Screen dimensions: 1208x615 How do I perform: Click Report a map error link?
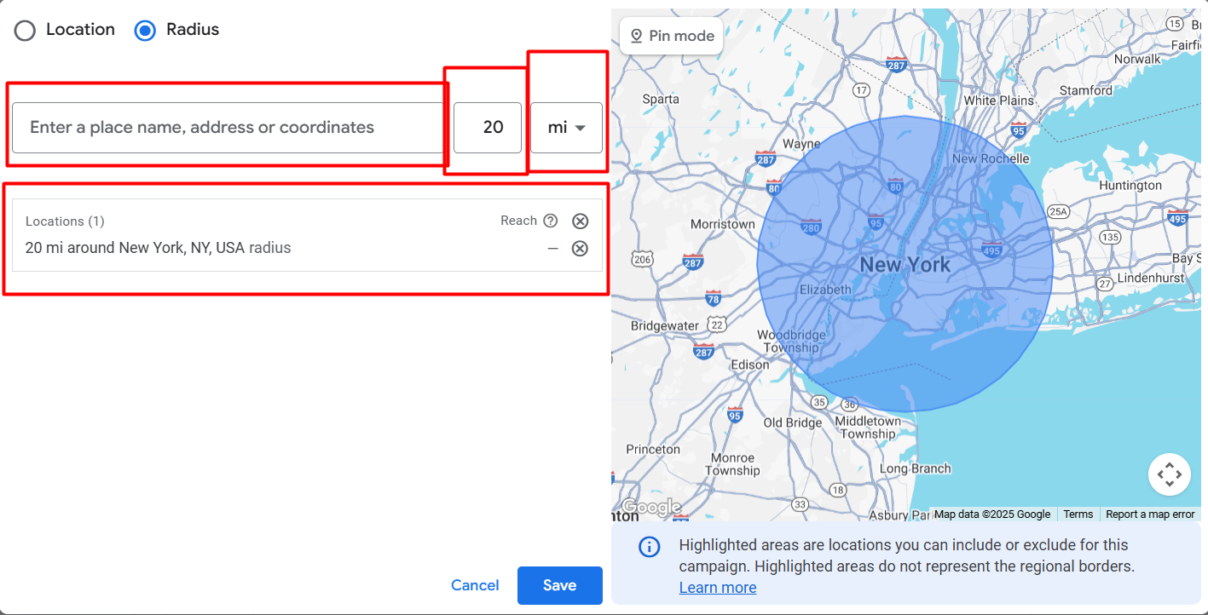(x=1149, y=514)
